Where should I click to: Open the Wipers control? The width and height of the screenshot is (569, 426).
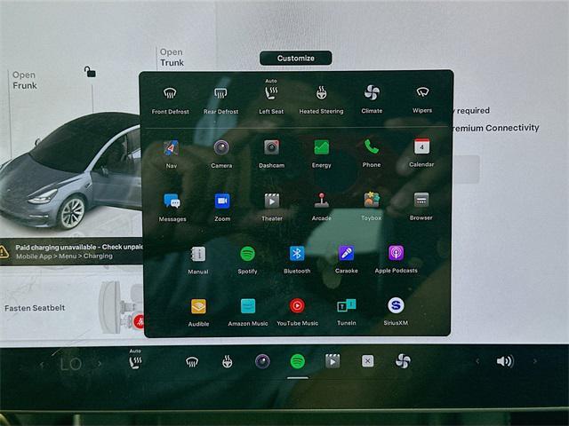[422, 99]
